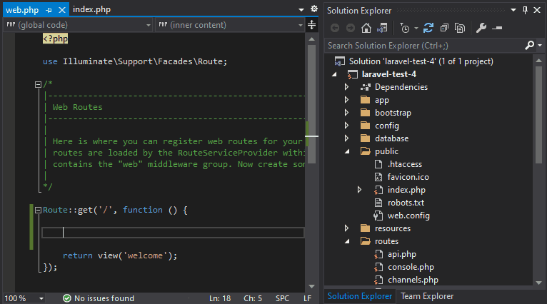Click the Back navigation arrow in Solution Explorer
Image resolution: width=547 pixels, height=304 pixels.
point(335,28)
